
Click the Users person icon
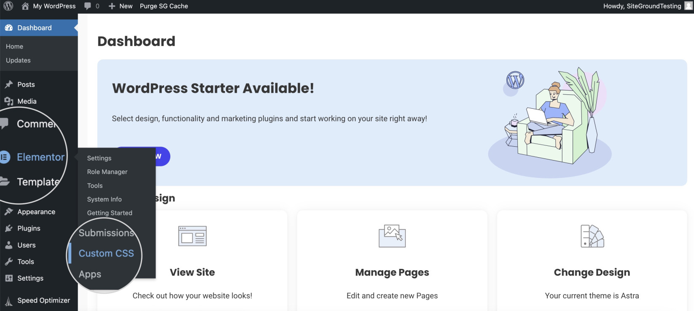coord(9,245)
